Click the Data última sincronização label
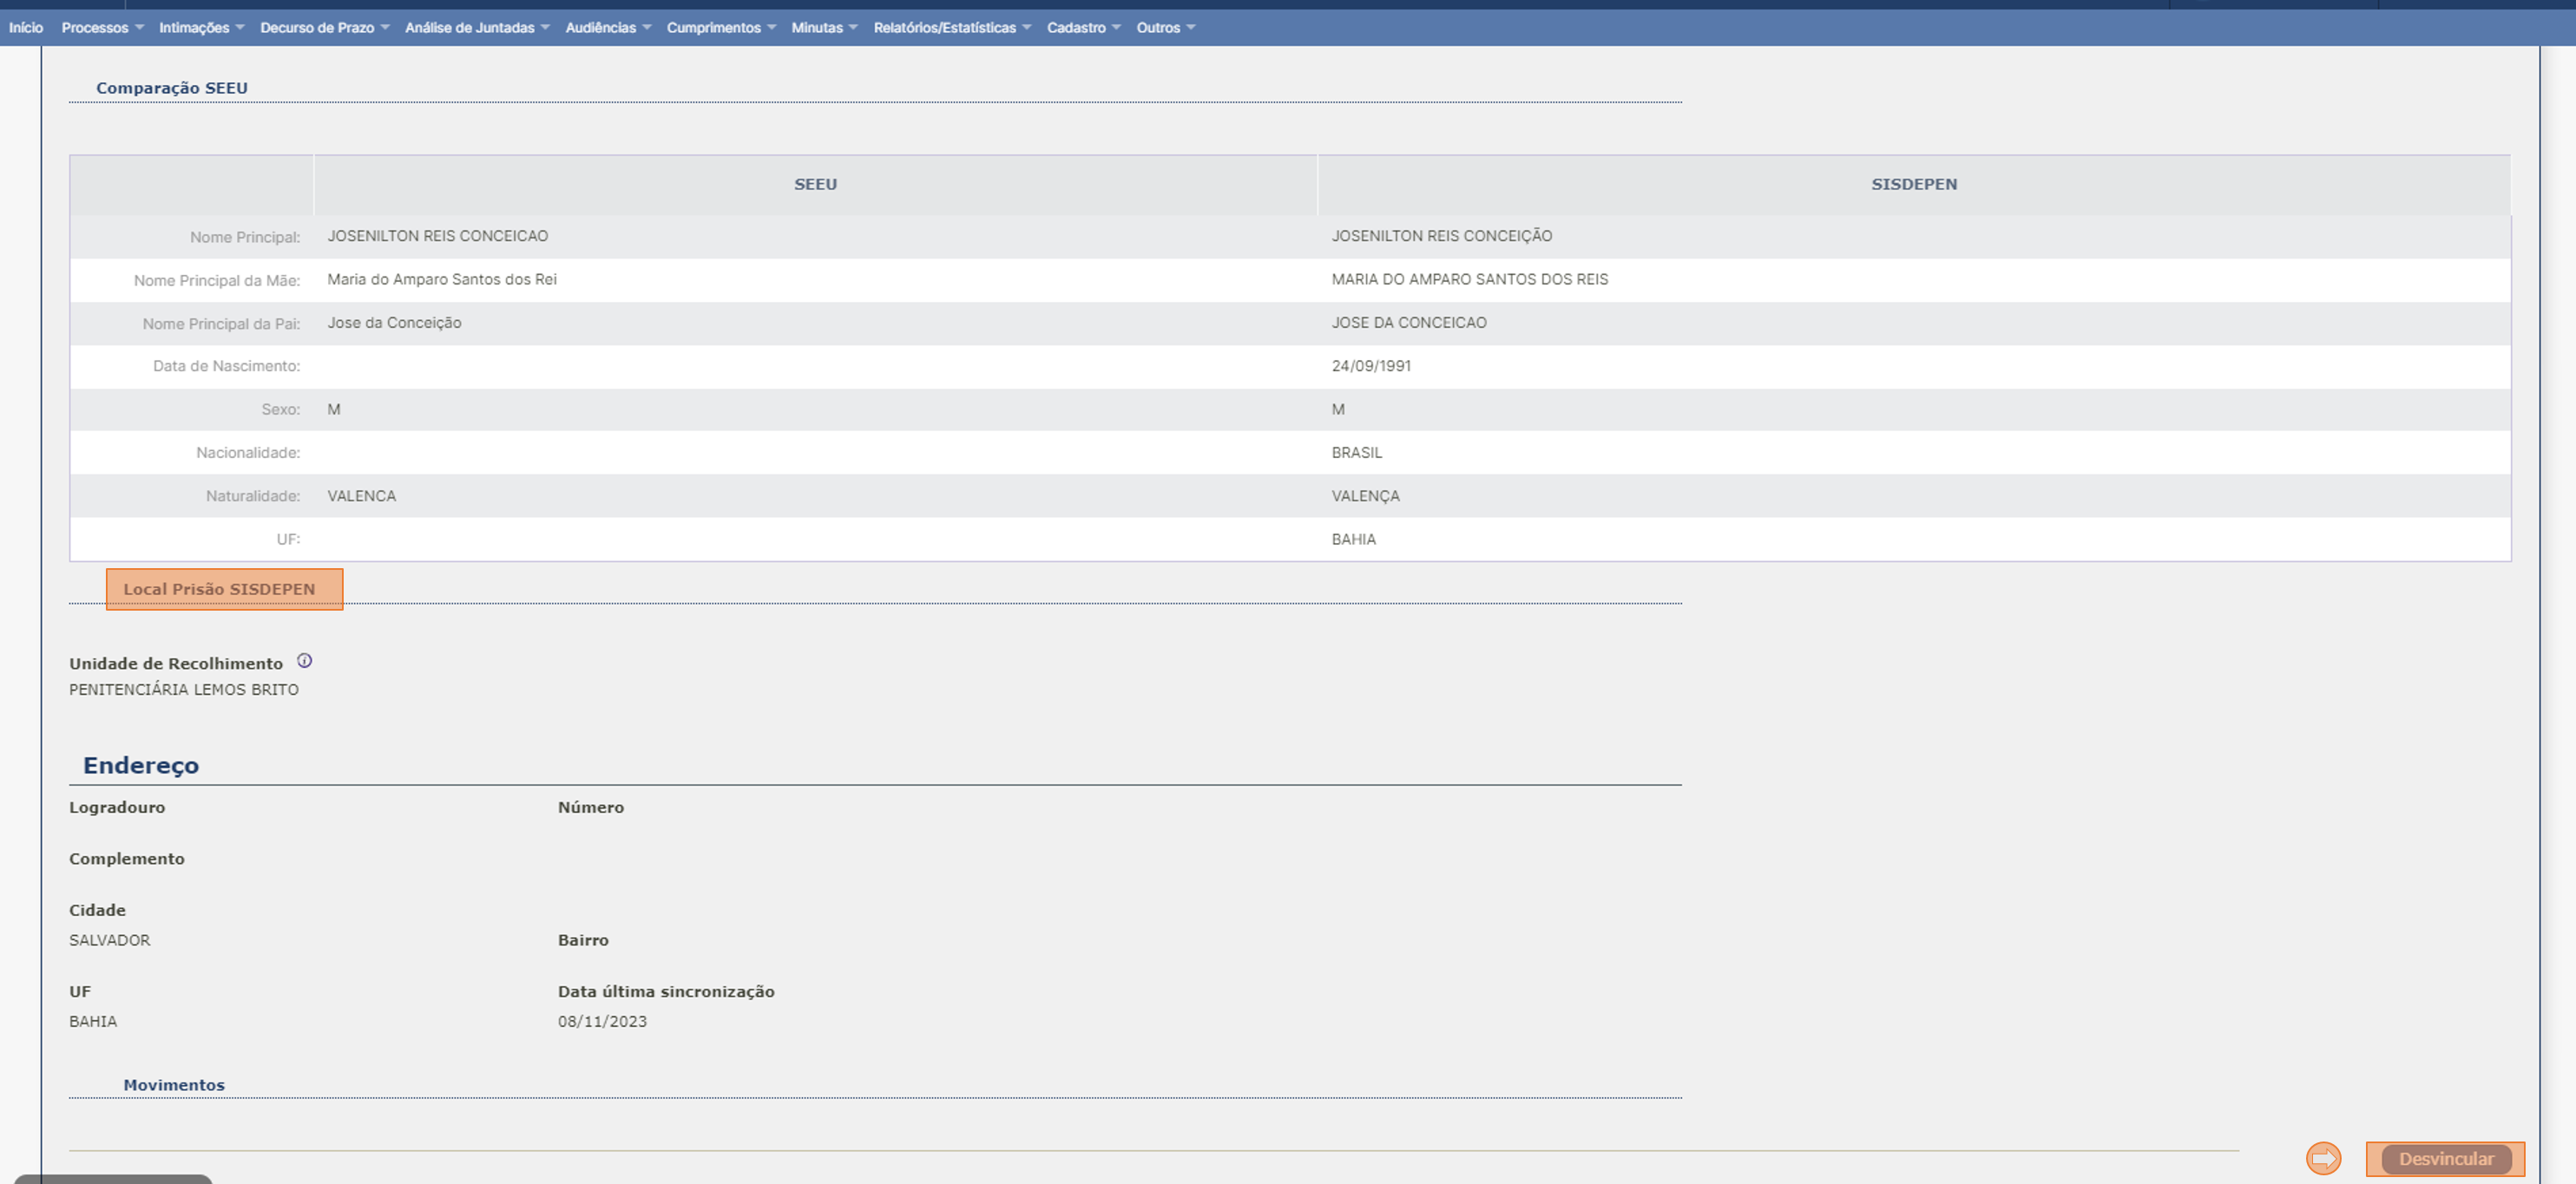Image resolution: width=2576 pixels, height=1184 pixels. pyautogui.click(x=666, y=991)
